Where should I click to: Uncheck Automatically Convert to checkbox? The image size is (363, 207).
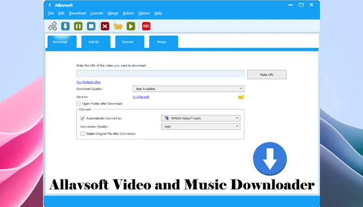(x=82, y=119)
